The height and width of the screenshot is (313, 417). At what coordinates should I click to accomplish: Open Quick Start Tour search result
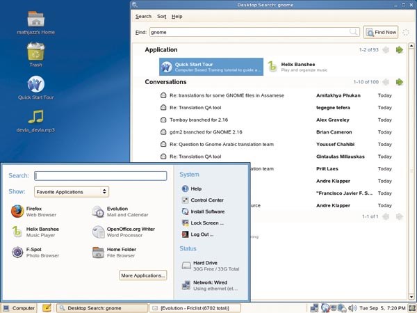[x=211, y=67]
